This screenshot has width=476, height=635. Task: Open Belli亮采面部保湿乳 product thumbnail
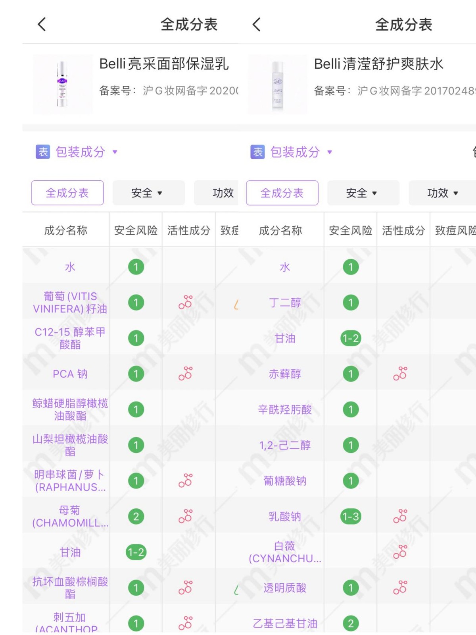(x=62, y=84)
